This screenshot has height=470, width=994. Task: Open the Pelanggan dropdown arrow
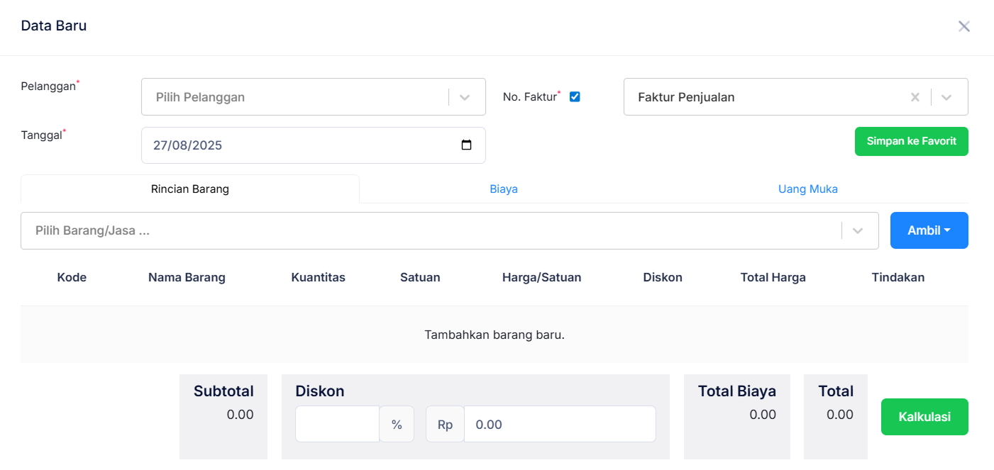pyautogui.click(x=465, y=96)
